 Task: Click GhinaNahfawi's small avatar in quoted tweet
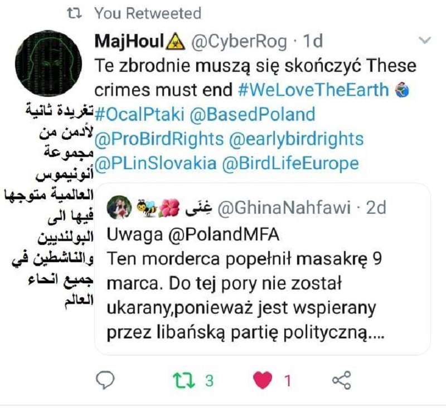(x=119, y=208)
